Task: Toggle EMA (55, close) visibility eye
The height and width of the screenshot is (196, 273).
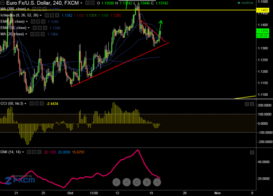Action: [35, 28]
